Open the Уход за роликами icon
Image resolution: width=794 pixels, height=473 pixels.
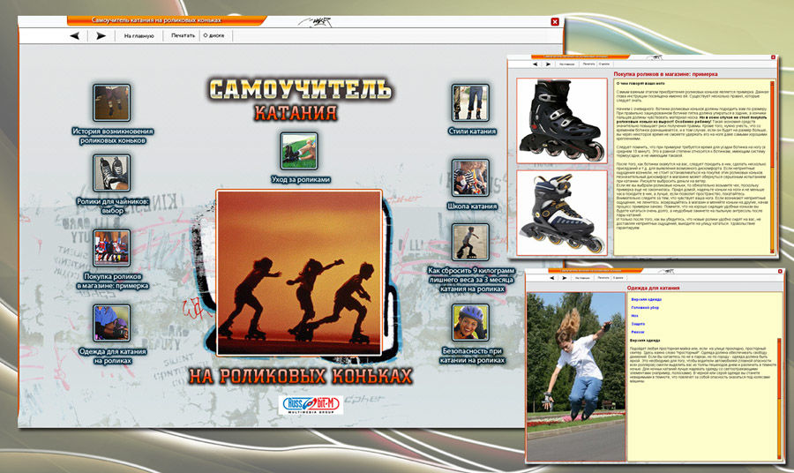(x=300, y=151)
